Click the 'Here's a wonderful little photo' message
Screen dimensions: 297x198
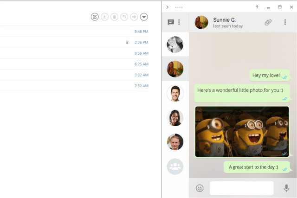click(x=242, y=93)
